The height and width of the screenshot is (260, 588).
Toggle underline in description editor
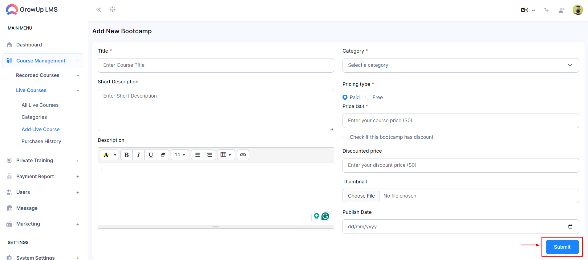point(151,155)
